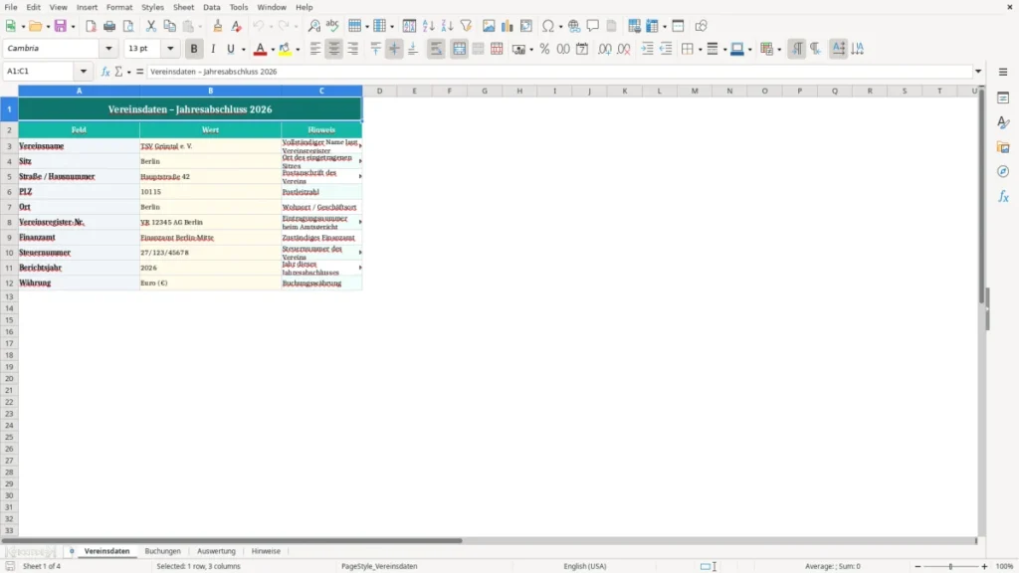Click Sort Descending icon

(447, 26)
